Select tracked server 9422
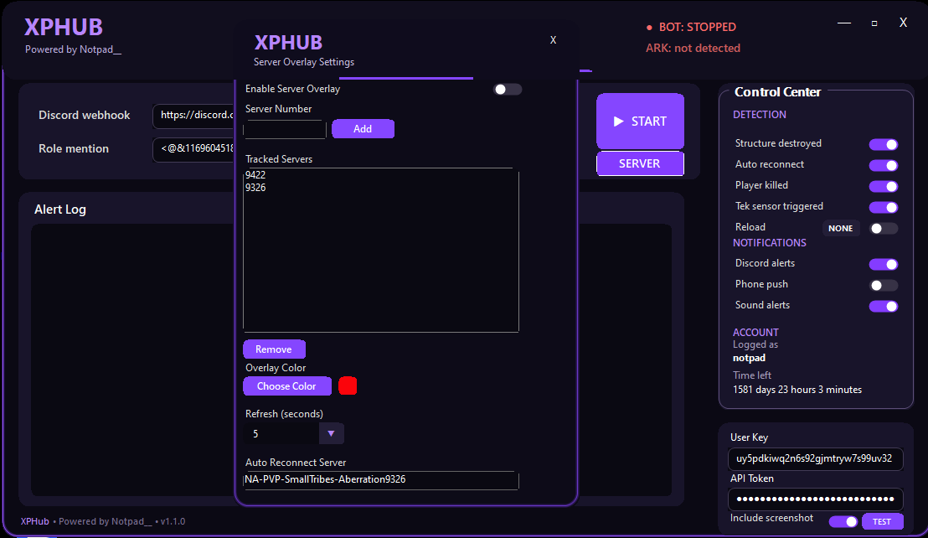This screenshot has width=928, height=538. tap(255, 175)
